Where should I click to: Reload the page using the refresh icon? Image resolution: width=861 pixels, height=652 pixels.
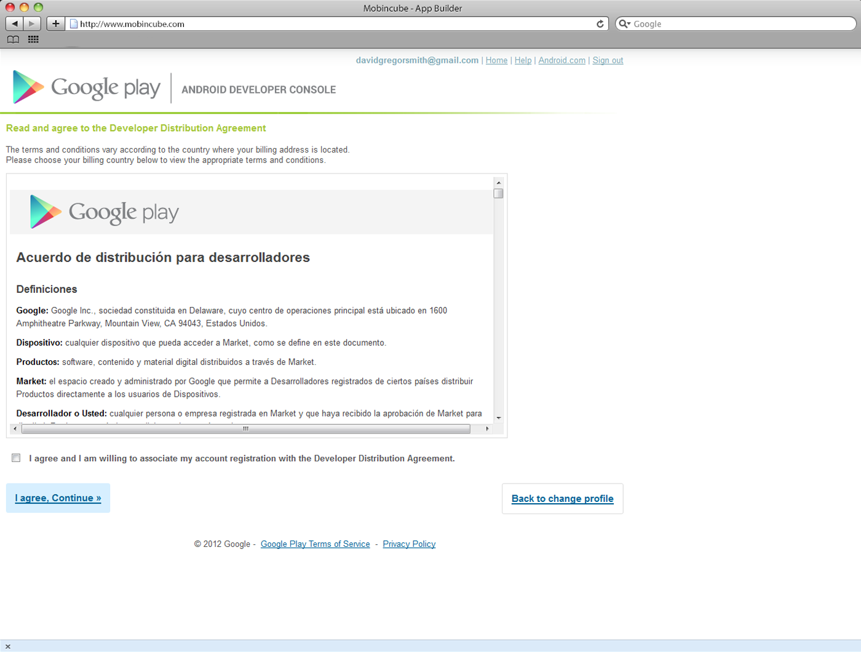point(600,24)
